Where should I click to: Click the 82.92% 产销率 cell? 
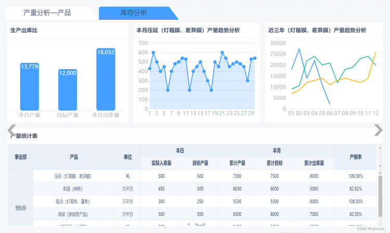pyautogui.click(x=356, y=189)
